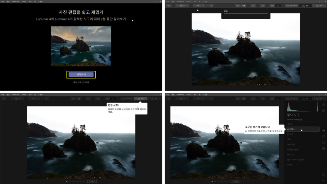Image resolution: width=327 pixels, height=184 pixels.
Task: Click the layers stack icon in side rail
Action: click(x=324, y=105)
